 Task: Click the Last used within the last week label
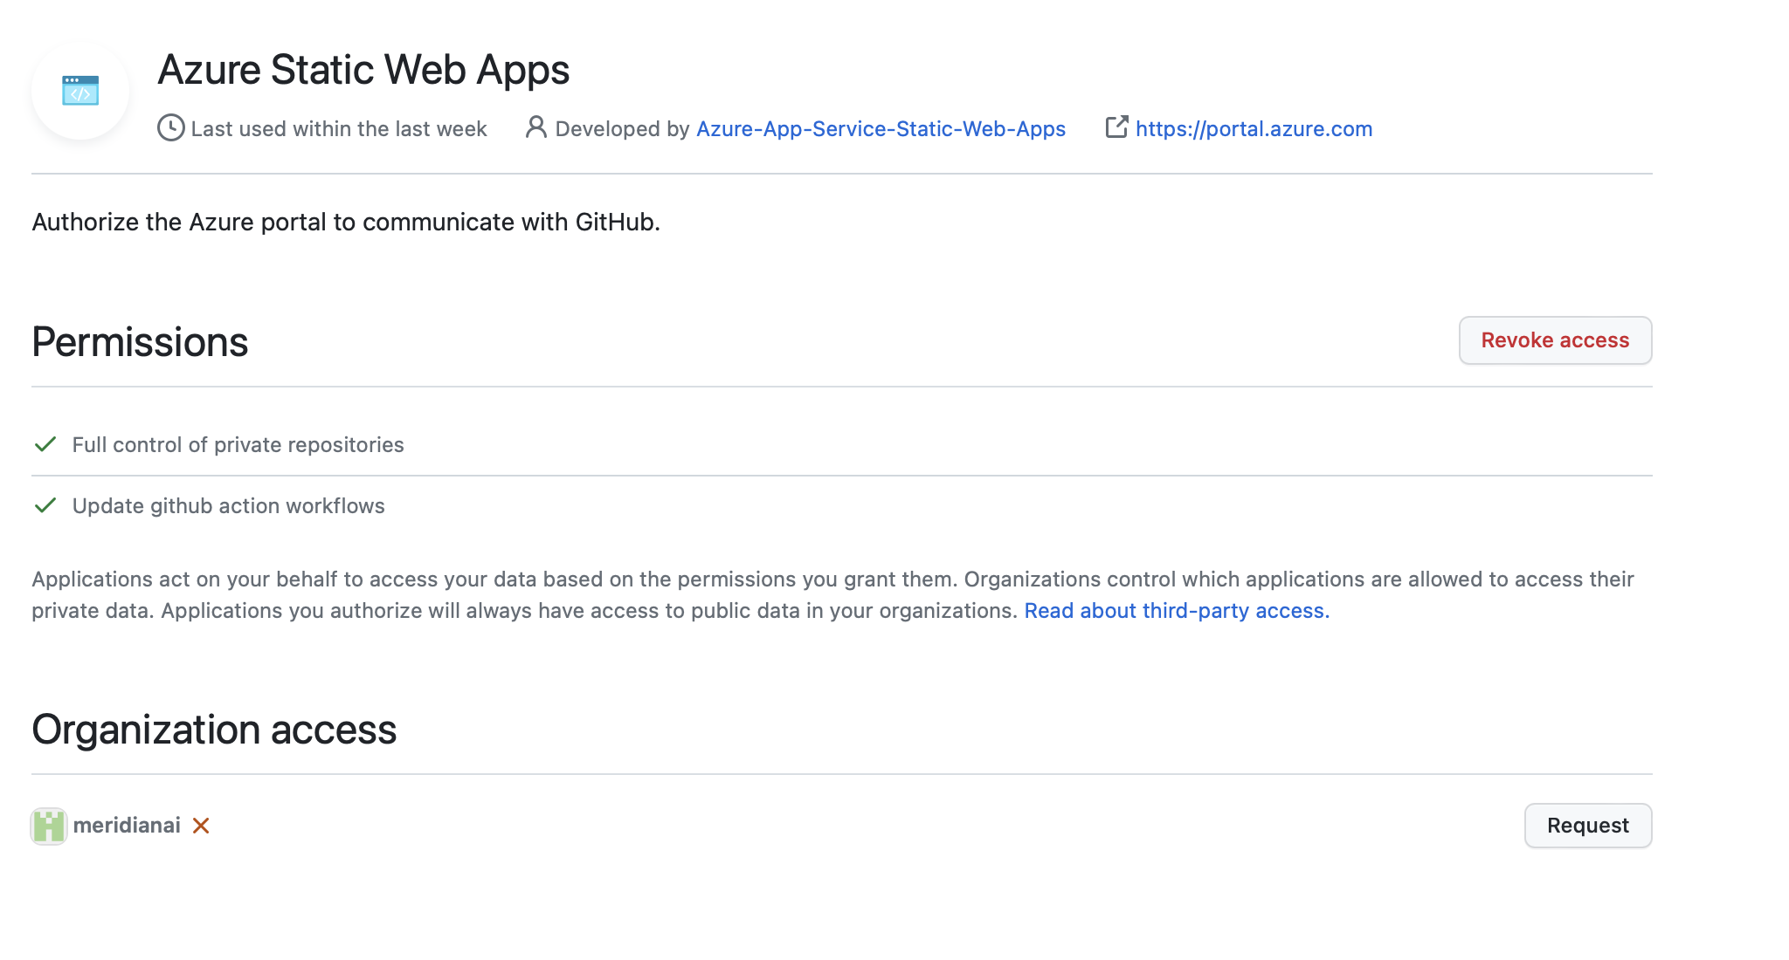click(x=339, y=127)
